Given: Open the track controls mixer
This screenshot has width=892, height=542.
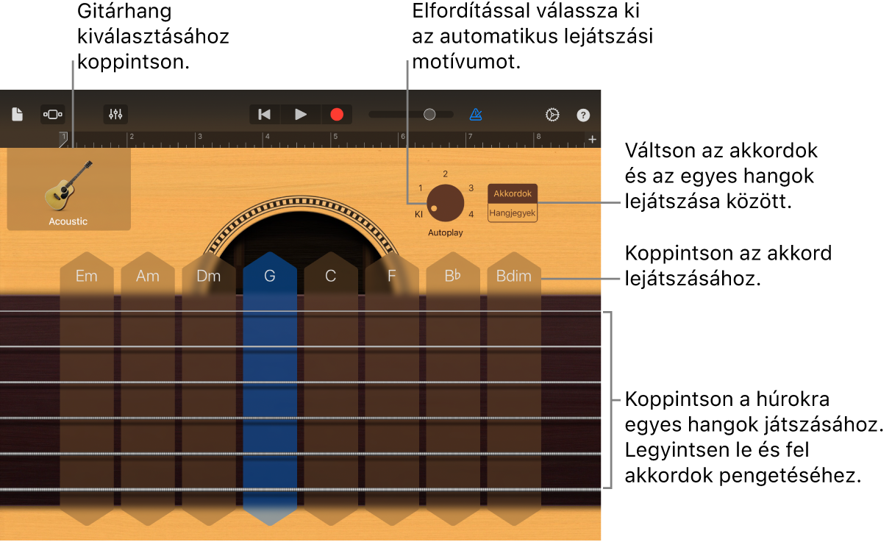Looking at the screenshot, I should [115, 114].
